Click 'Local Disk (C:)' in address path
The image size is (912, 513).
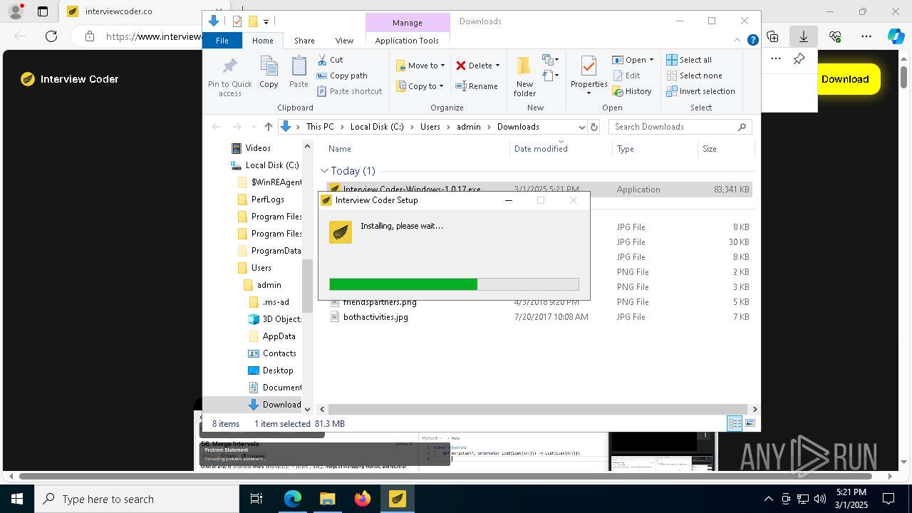377,127
